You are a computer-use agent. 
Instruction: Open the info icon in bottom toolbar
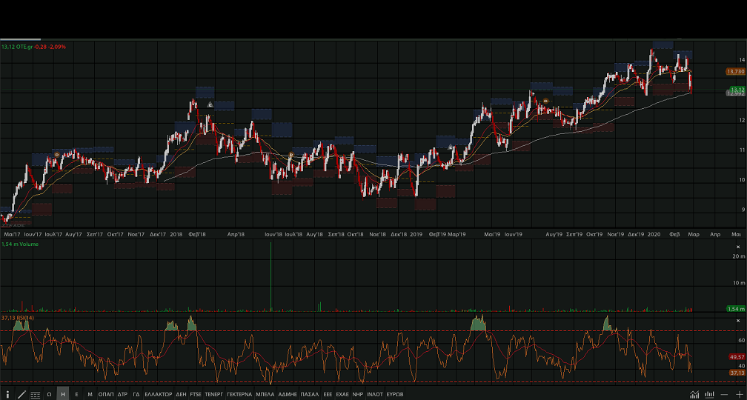coord(8,394)
